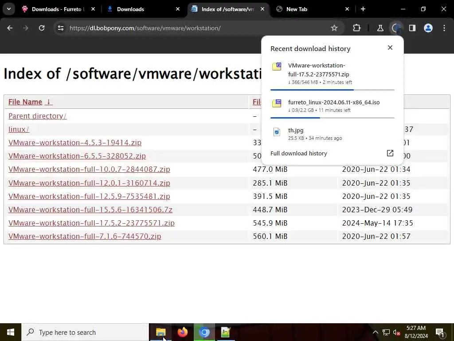Close the New Tab tab
Image resolution: width=454 pixels, height=341 pixels.
(347, 9)
